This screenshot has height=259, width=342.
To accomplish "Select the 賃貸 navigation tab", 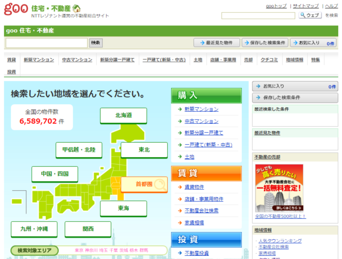I will (x=12, y=60).
